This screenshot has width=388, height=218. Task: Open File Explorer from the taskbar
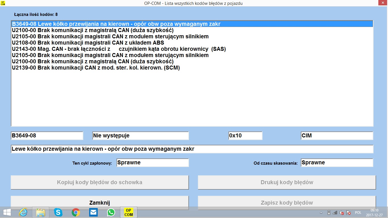(x=41, y=212)
